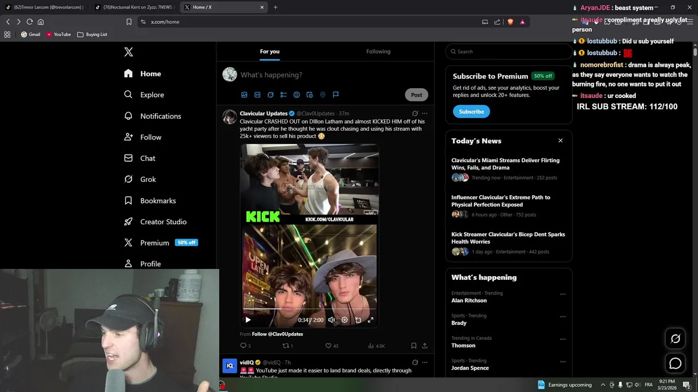The height and width of the screenshot is (392, 698).
Task: Switch to the For you tab
Action: tap(269, 51)
